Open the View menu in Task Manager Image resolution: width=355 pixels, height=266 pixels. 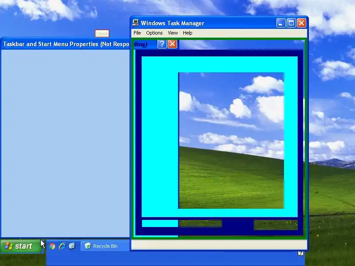pos(173,33)
